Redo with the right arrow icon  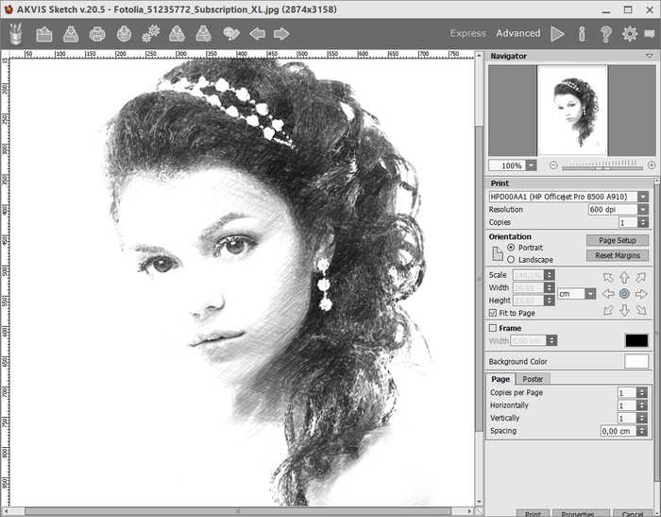pyautogui.click(x=281, y=34)
